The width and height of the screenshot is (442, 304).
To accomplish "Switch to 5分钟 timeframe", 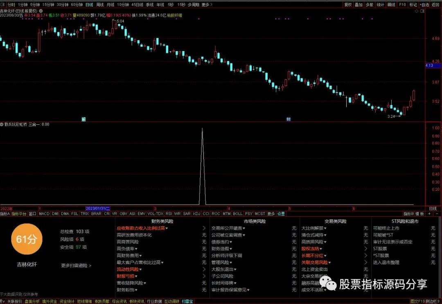I will pyautogui.click(x=35, y=5).
